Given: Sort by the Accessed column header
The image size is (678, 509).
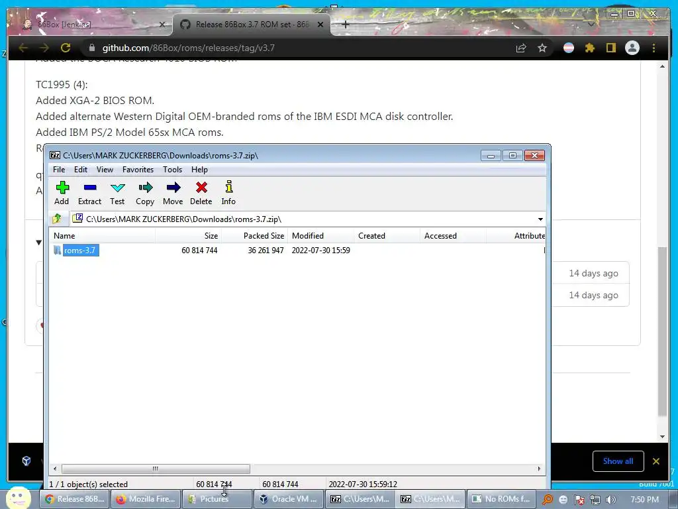Looking at the screenshot, I should [x=454, y=236].
